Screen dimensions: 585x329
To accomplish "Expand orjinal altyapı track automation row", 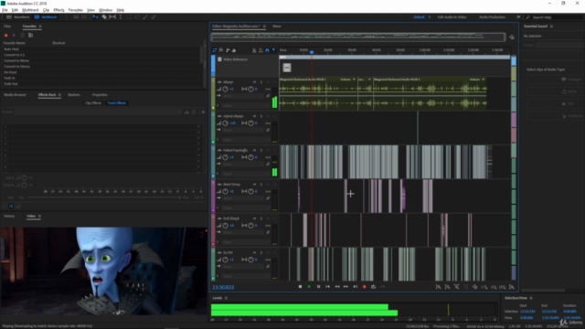I will (218, 140).
